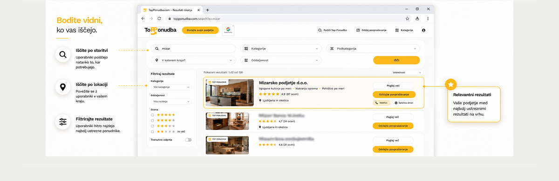The image size is (559, 181).
Task: Click 'Poglej več' for Mizarsko podjetje d.o.o.
Action: (x=393, y=85)
